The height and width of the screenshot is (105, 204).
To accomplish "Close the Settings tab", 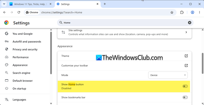I will coord(97,4).
